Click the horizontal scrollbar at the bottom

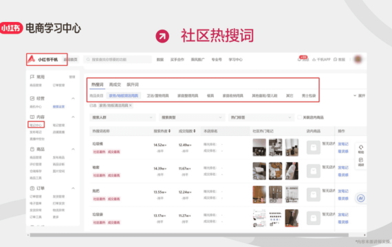tap(189, 235)
